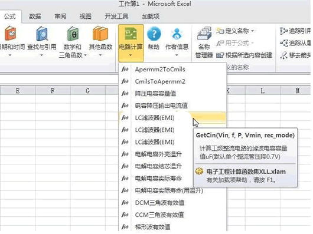Open the Date and Time functions book icon
The height and width of the screenshot is (234, 313).
tap(10, 34)
